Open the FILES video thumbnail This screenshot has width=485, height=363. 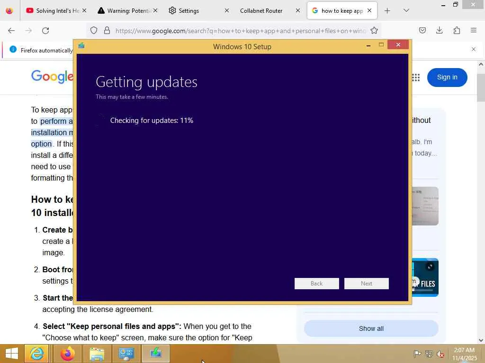pyautogui.click(x=425, y=277)
